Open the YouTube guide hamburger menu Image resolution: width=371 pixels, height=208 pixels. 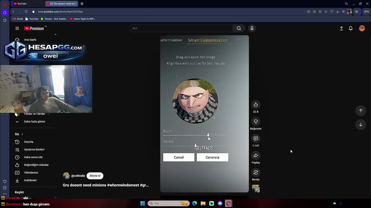coord(17,28)
